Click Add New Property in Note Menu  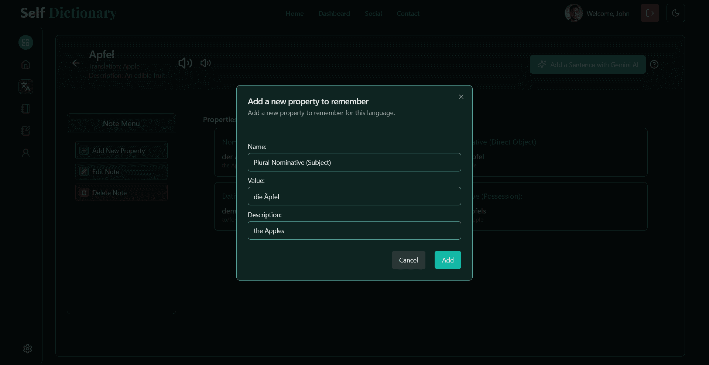click(121, 150)
